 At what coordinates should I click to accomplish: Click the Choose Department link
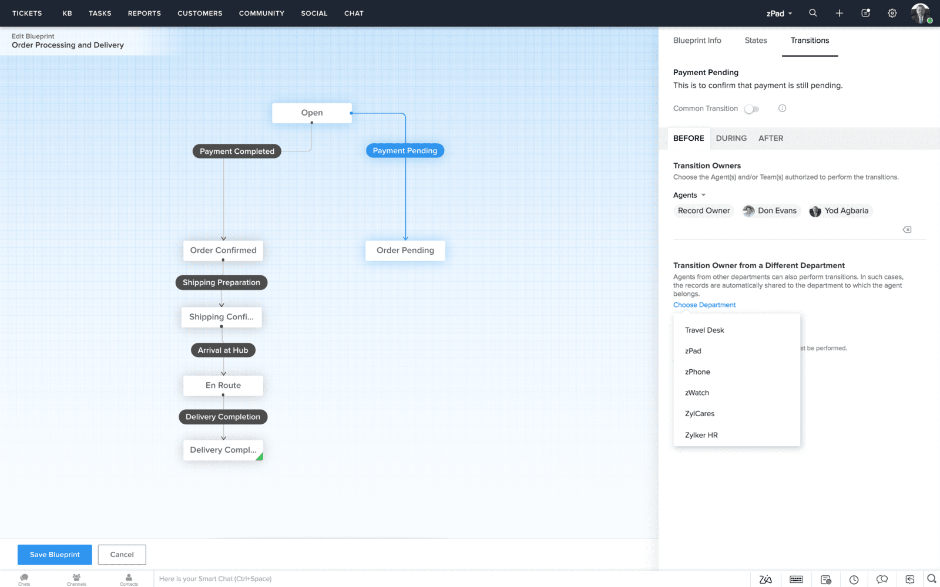(x=704, y=305)
